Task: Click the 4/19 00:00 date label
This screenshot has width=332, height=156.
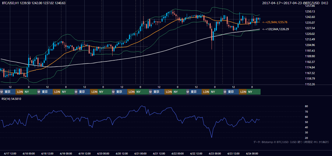Action: click(66, 153)
